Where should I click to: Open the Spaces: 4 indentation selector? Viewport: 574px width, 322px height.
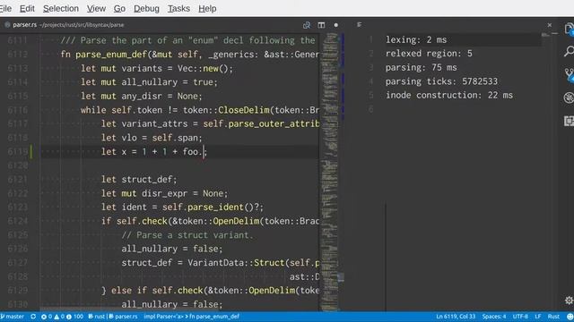tap(494, 317)
